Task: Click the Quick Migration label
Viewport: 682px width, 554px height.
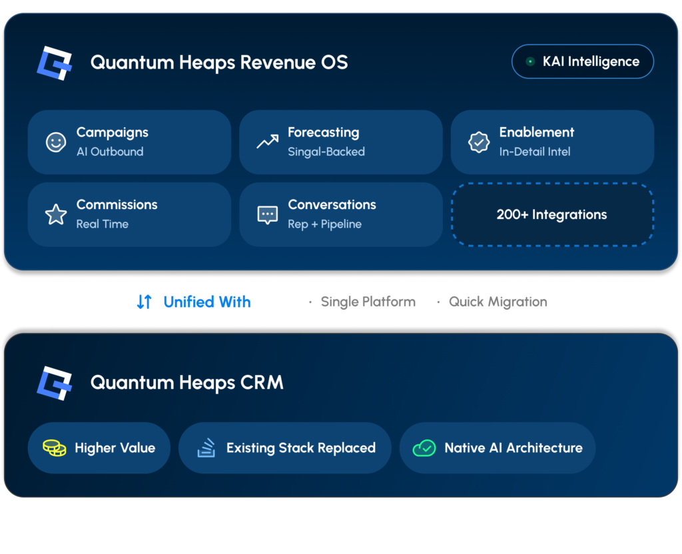Action: (498, 302)
